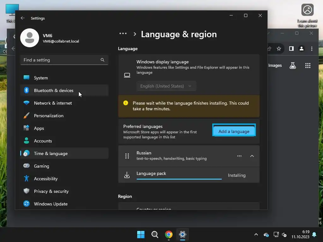Go to Privacy & security
This screenshot has height=242, width=323.
coord(64,191)
